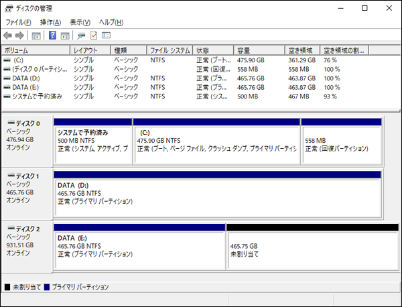The width and height of the screenshot is (402, 307).
Task: Select the 465.75 GB 未割り当て unallocated block
Action: coord(312,247)
